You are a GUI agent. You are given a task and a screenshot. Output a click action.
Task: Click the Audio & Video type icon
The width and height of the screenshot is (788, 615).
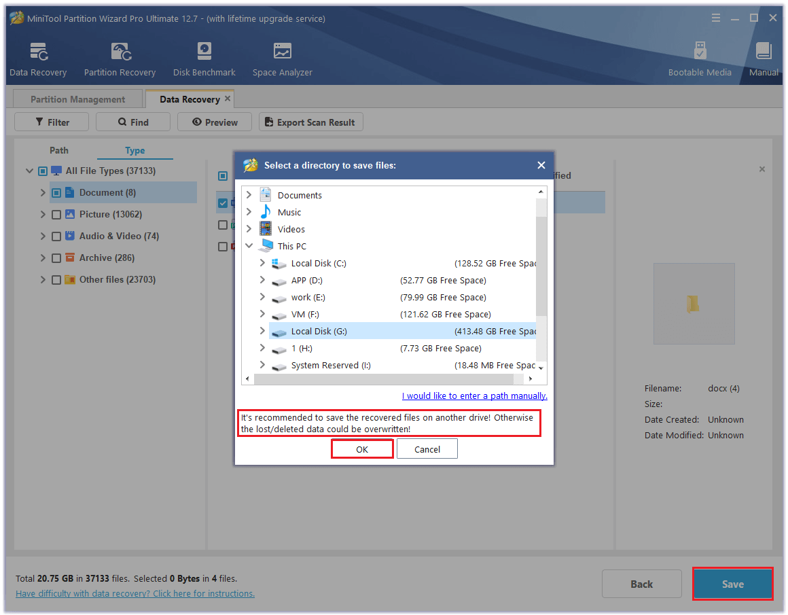tap(70, 235)
